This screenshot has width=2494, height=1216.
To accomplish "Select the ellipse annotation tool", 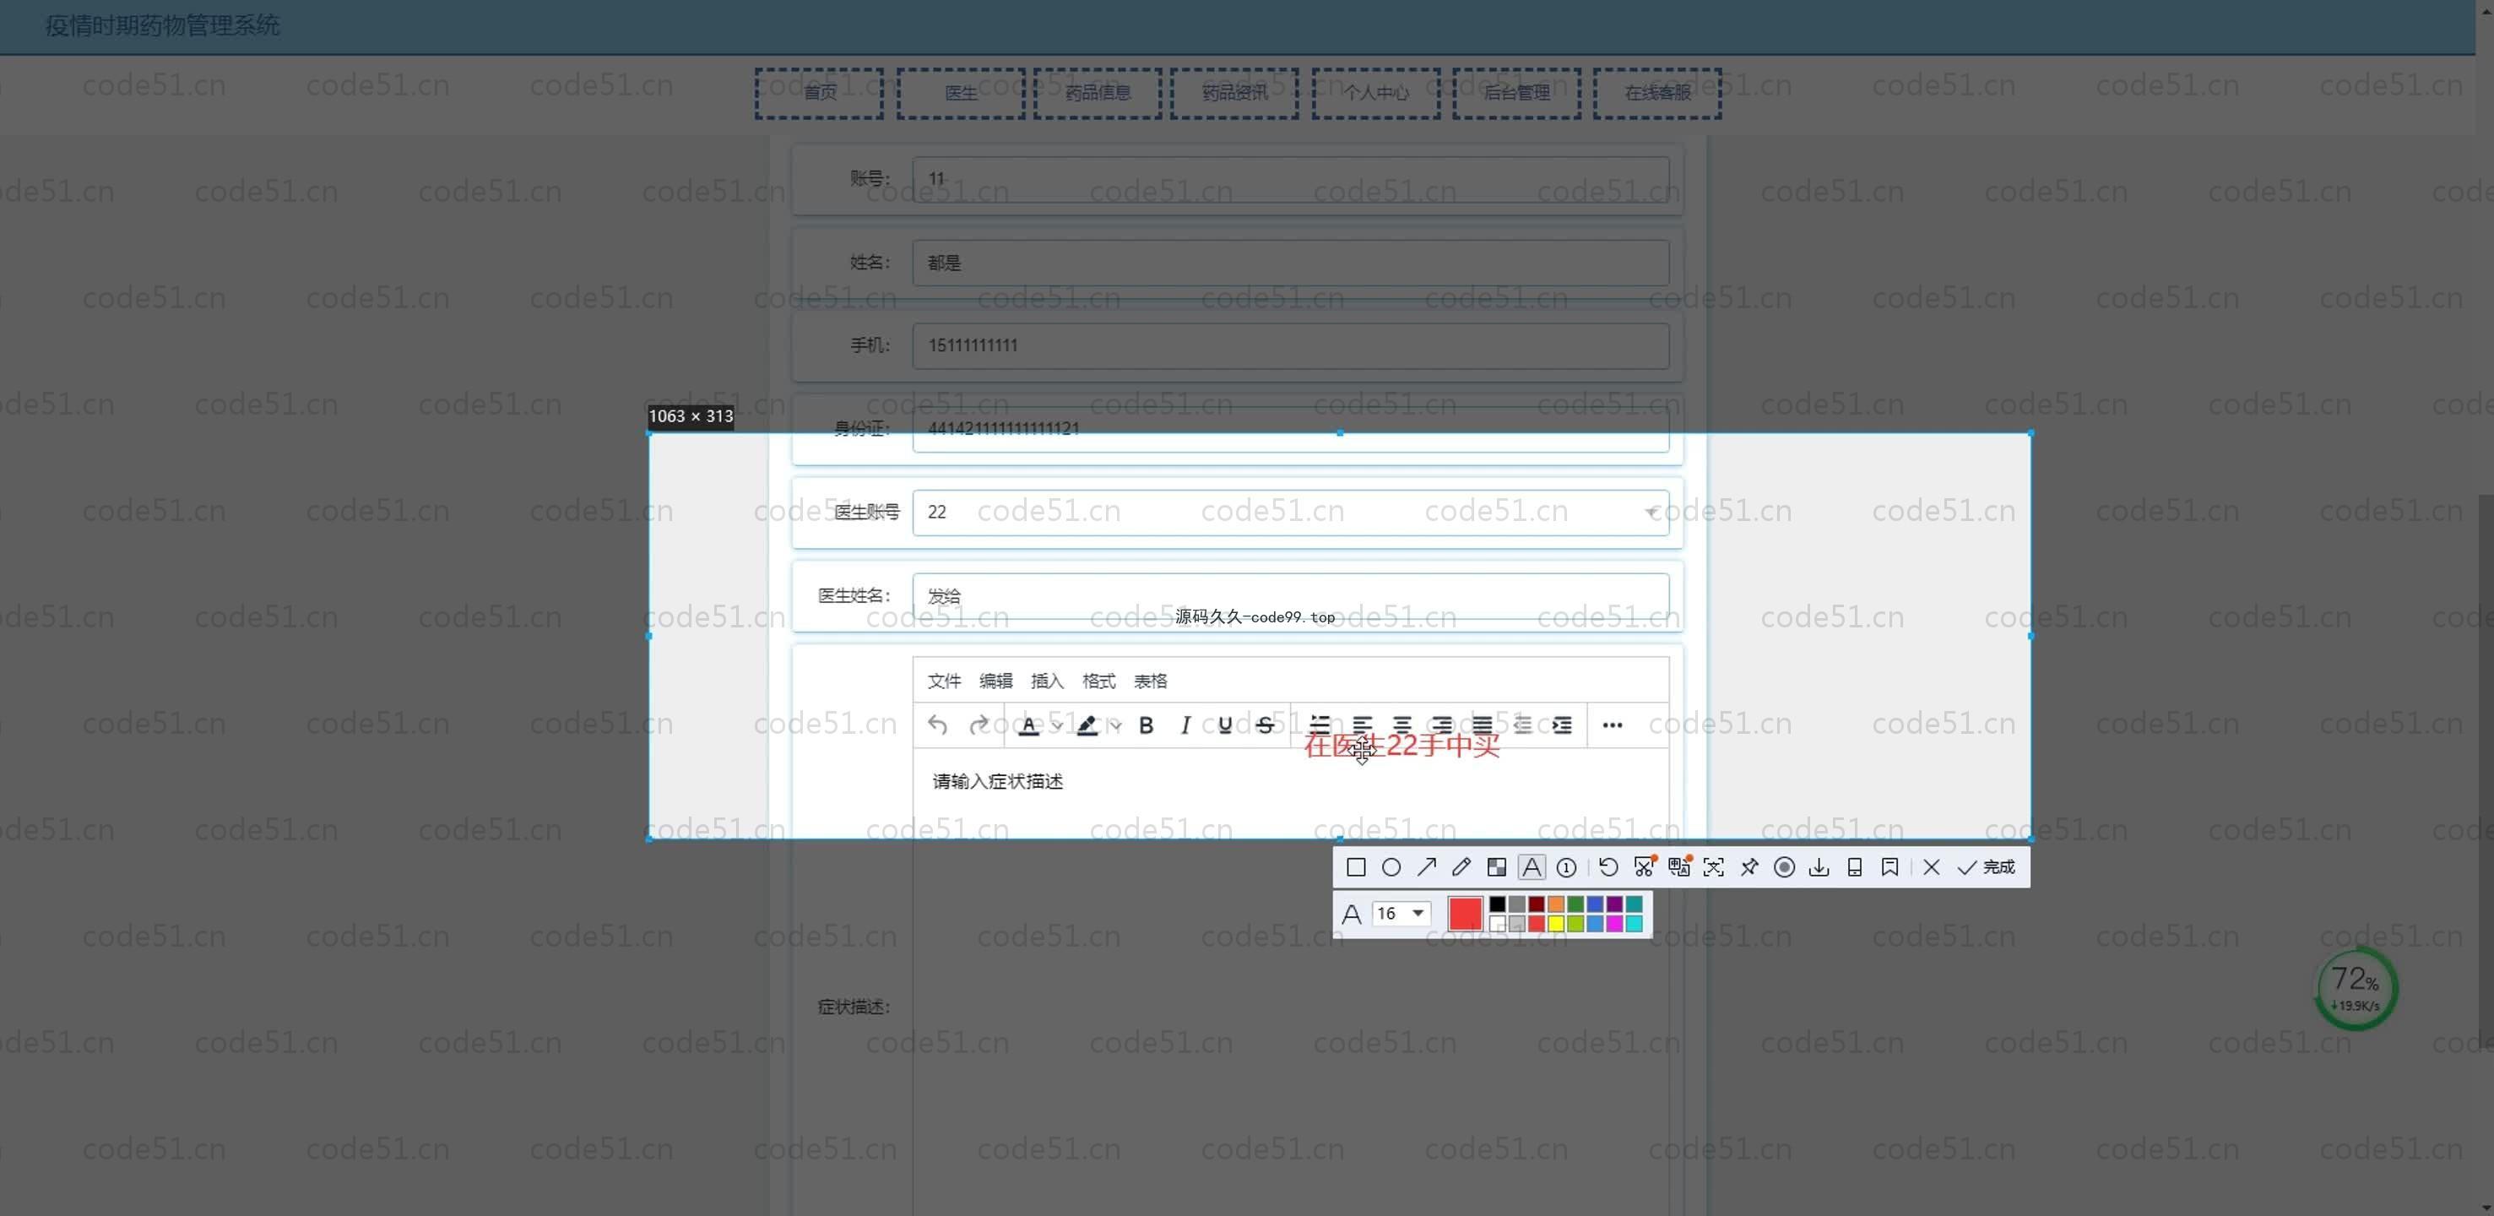I will point(1391,867).
